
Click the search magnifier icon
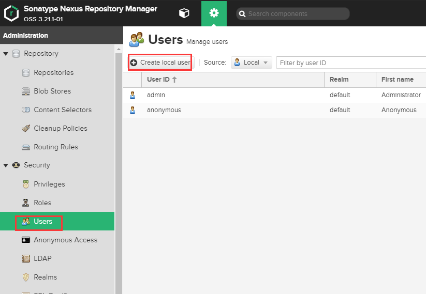[242, 14]
